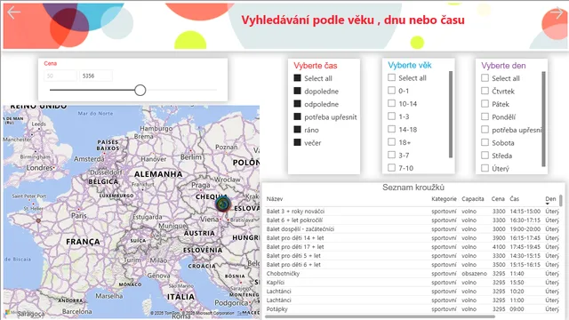569x320 pixels.
Task: Sort table by Čas column header
Action: point(514,199)
